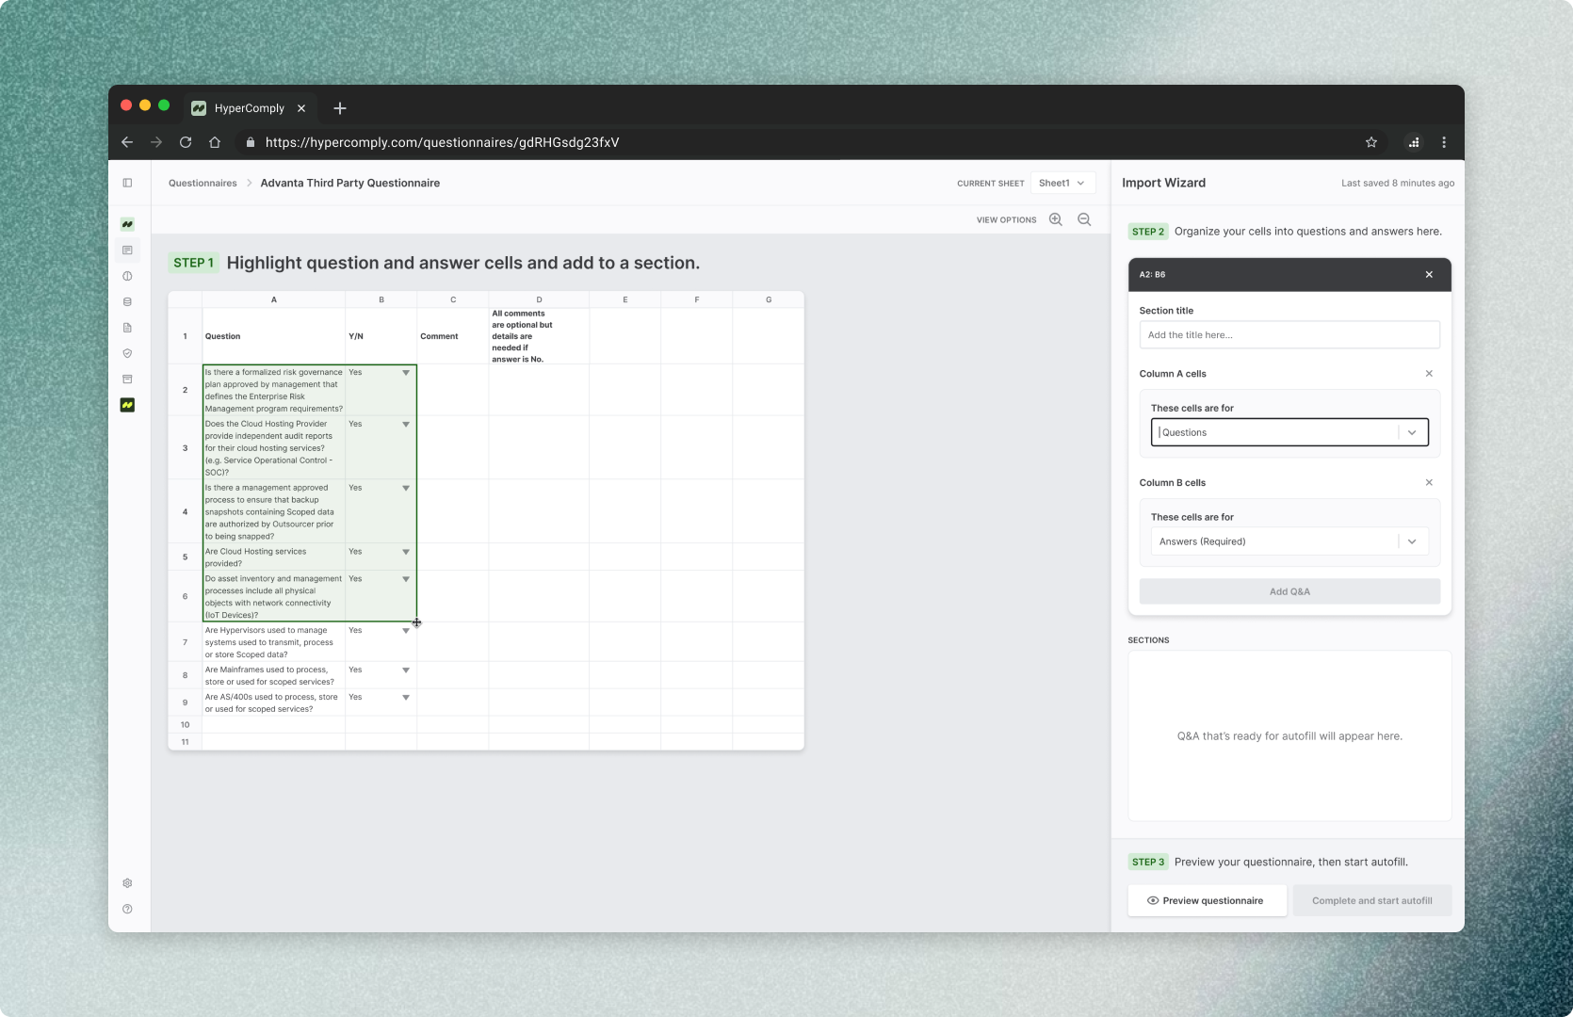The width and height of the screenshot is (1573, 1017).
Task: Select 'Are Mainframes used to process' cell
Action: 274,675
